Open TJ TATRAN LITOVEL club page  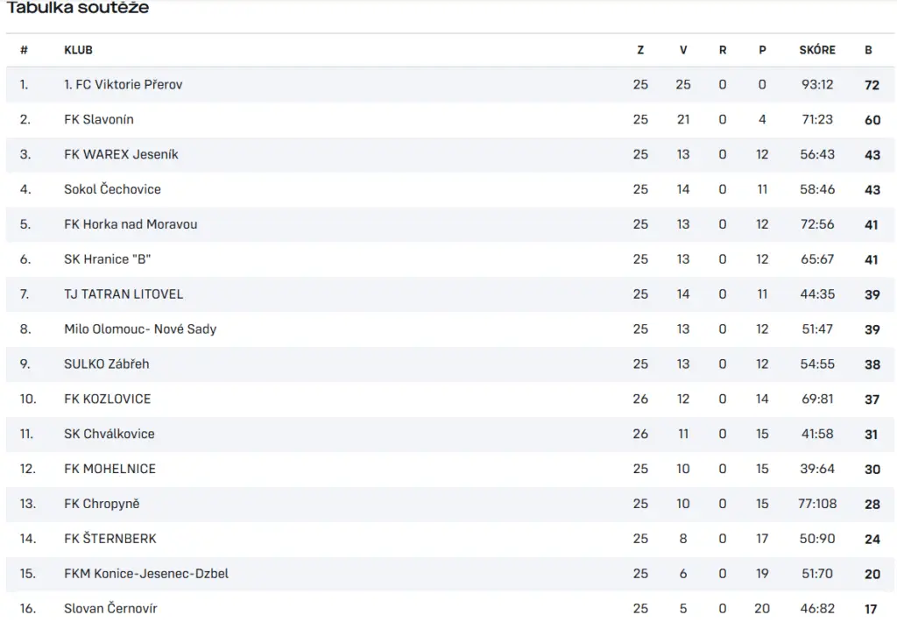124,294
